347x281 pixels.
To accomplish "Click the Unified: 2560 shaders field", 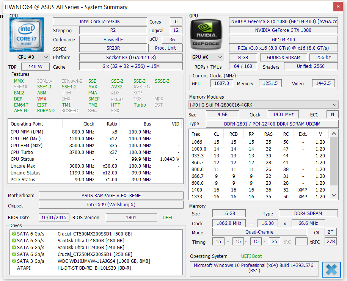I will (311, 66).
